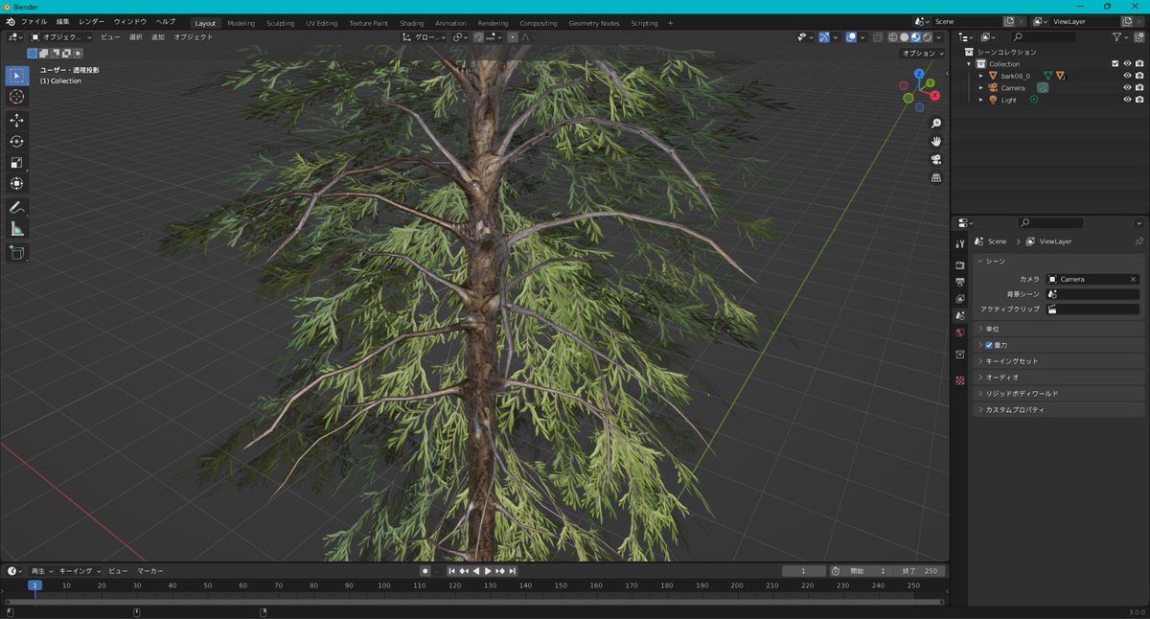Pin the properties editor context
Image resolution: width=1150 pixels, height=619 pixels.
click(1138, 241)
